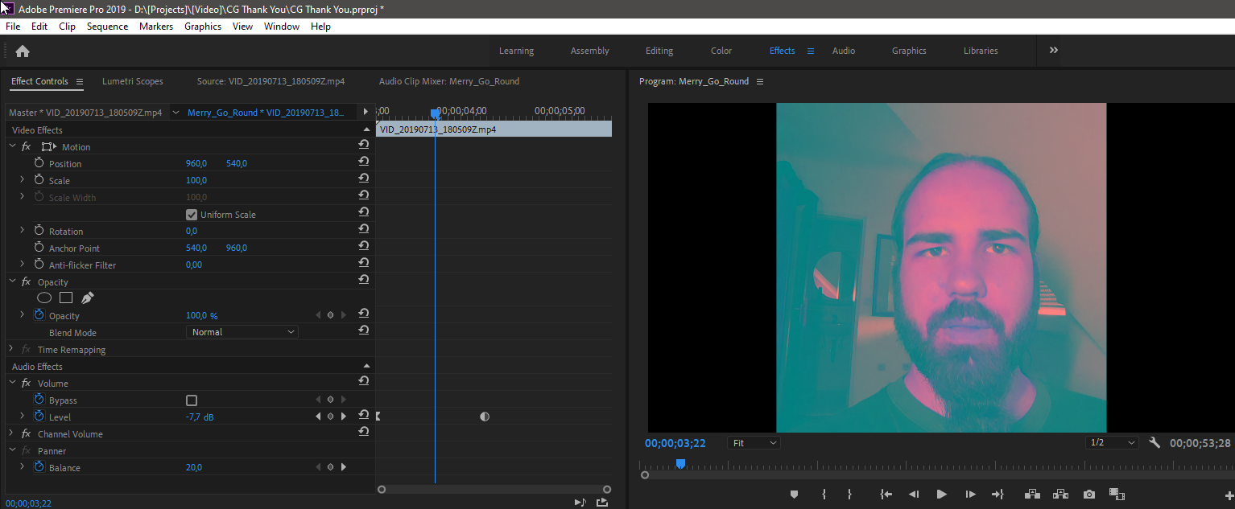The image size is (1235, 509).
Task: Show overflow workspaces chevron
Action: (1054, 50)
